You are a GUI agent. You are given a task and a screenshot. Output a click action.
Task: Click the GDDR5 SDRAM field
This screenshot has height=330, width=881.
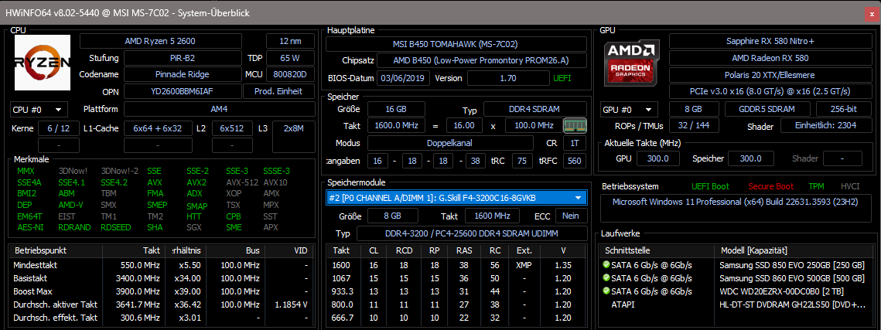(x=767, y=110)
